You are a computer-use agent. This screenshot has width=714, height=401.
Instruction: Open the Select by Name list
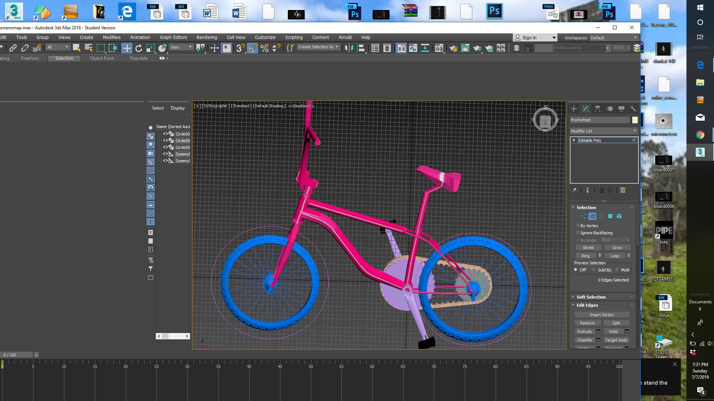pyautogui.click(x=89, y=48)
